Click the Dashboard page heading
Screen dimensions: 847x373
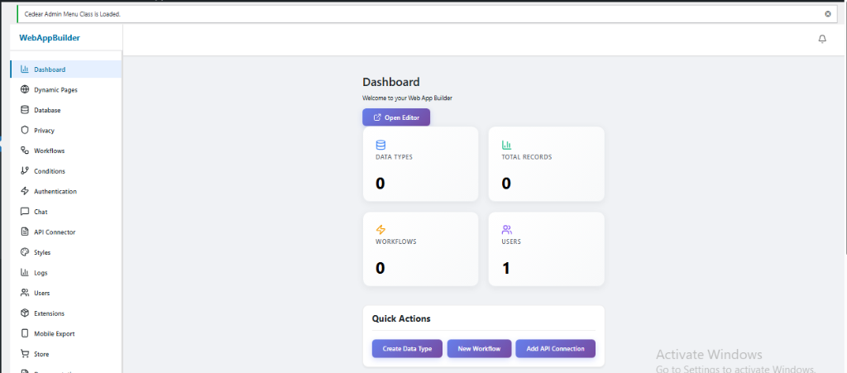point(391,82)
